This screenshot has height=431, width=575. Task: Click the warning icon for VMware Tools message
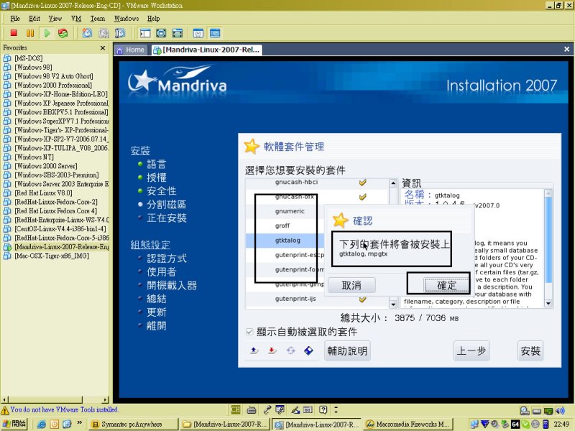pyautogui.click(x=5, y=409)
